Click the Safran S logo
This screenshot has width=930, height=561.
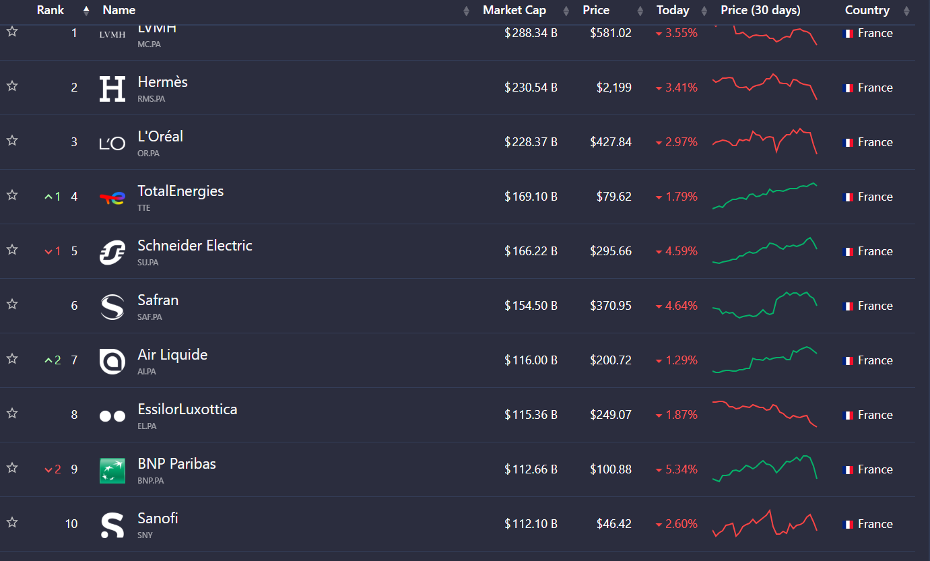coord(112,307)
